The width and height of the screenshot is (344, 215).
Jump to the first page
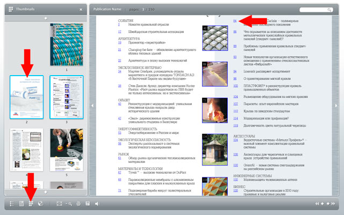(x=316, y=204)
